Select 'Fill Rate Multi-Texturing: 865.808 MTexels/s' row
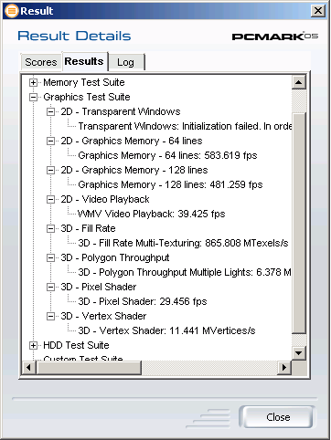This screenshot has height=440, width=331. pyautogui.click(x=183, y=243)
